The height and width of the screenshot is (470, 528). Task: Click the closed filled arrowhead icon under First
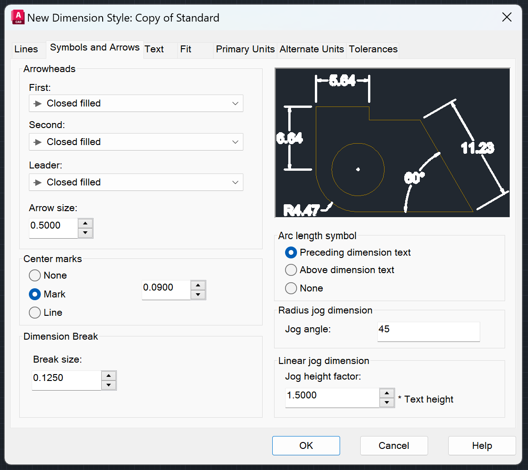pyautogui.click(x=38, y=103)
